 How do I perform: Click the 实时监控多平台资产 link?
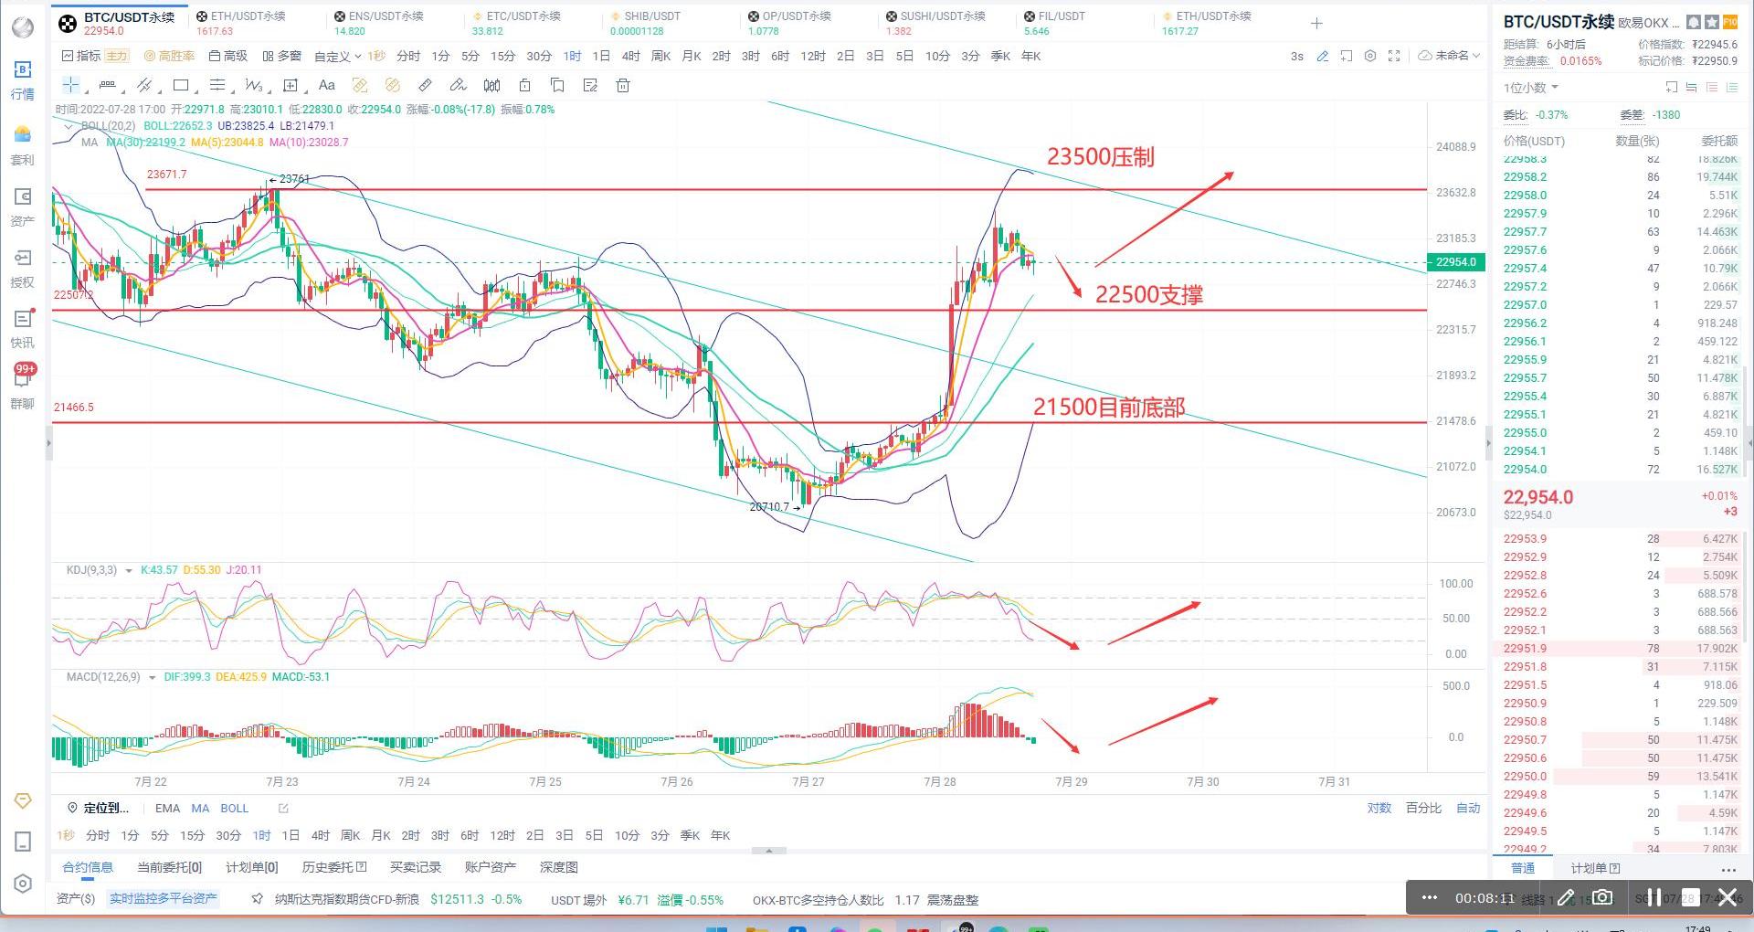pyautogui.click(x=164, y=899)
